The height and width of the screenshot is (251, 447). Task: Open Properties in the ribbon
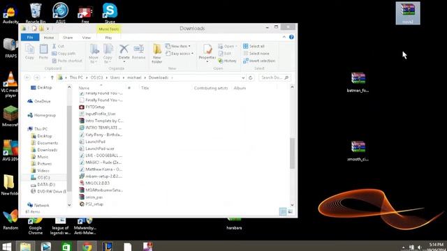coord(207,53)
